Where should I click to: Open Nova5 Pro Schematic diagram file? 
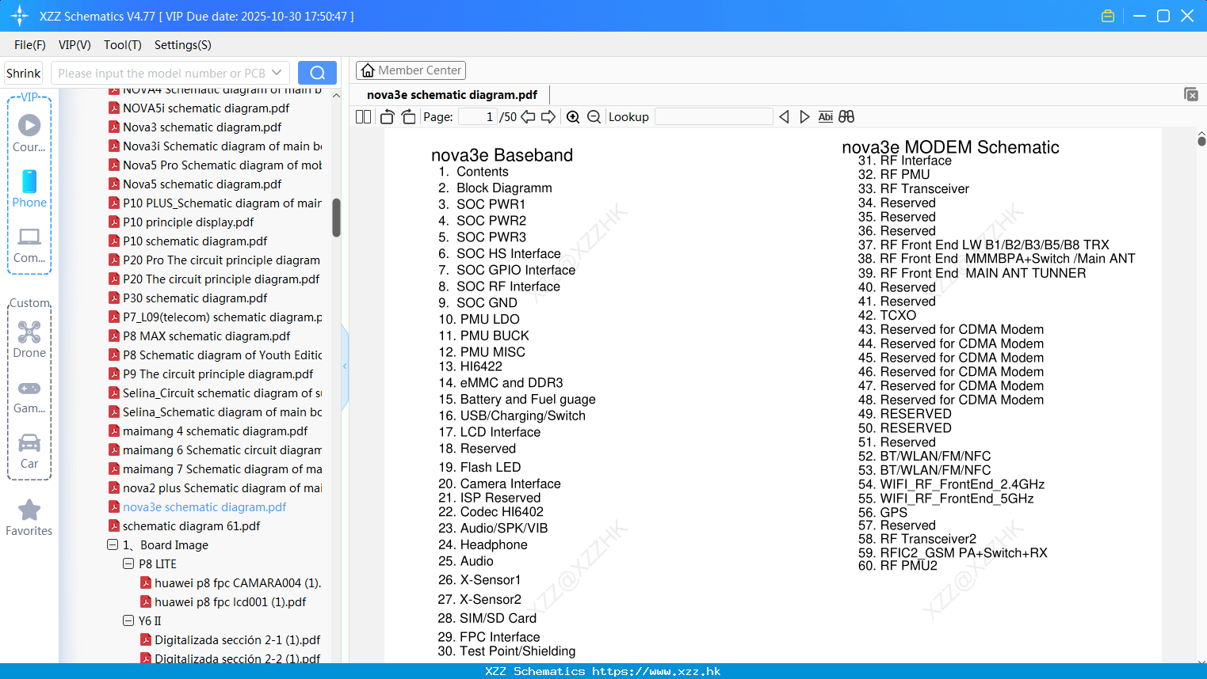[x=222, y=165]
